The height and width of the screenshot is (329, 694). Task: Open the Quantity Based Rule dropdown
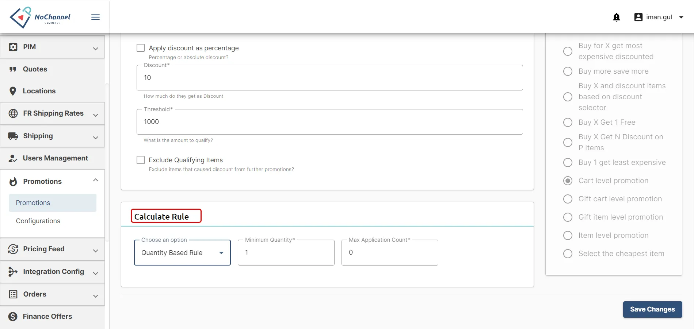pos(182,252)
